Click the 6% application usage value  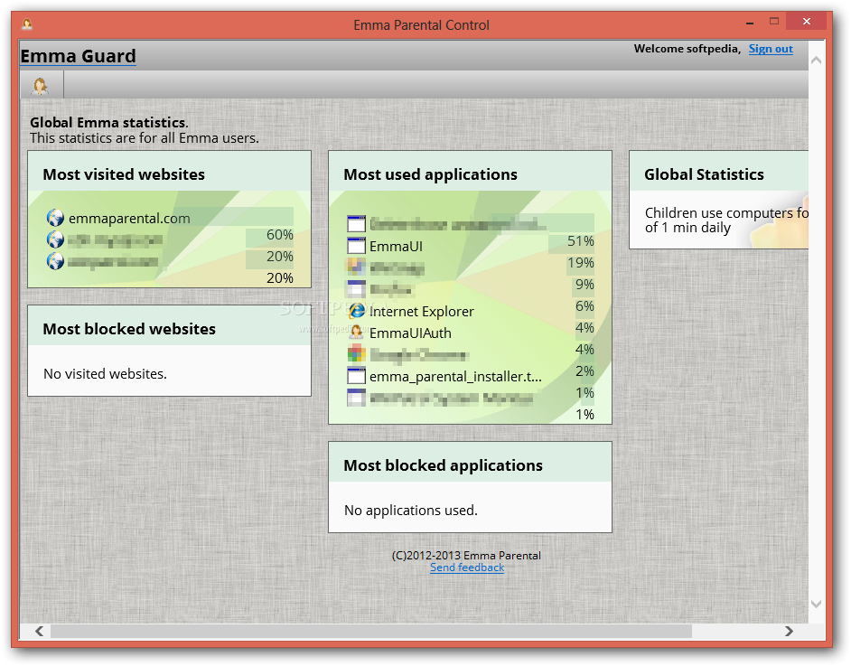[x=584, y=306]
